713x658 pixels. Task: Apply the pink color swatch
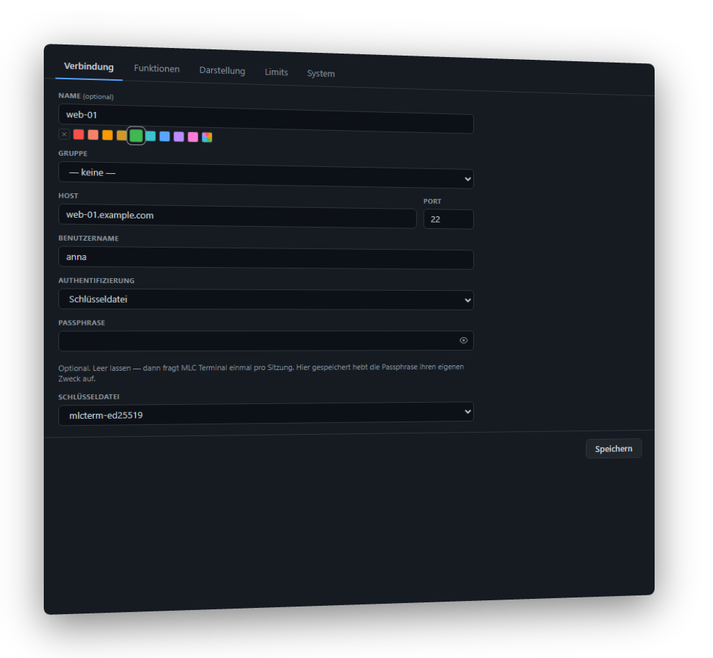192,137
